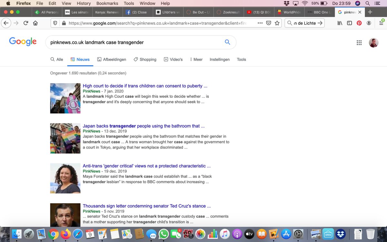Open the Apple menu
The width and height of the screenshot is (387, 242).
point(8,3)
